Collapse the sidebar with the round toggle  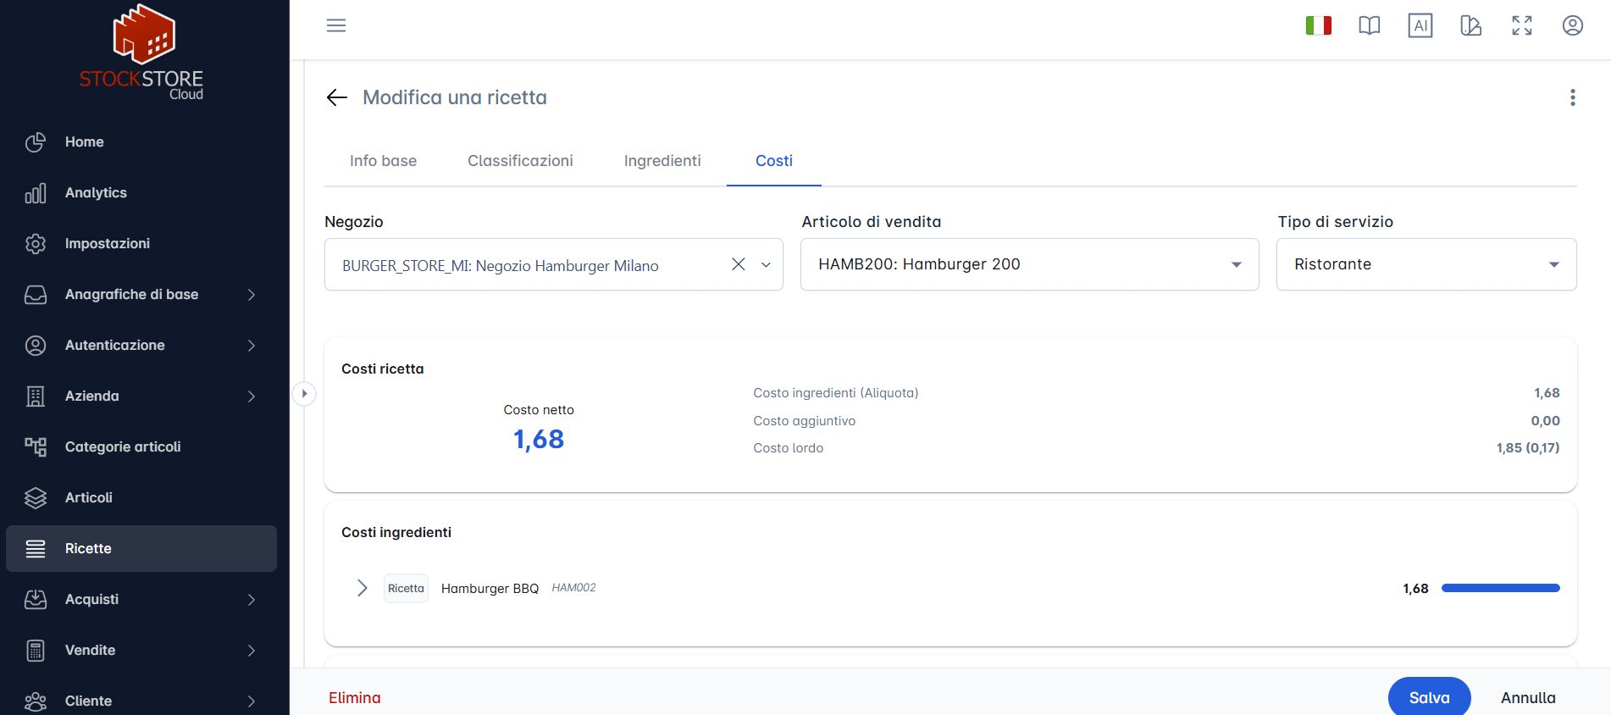click(304, 393)
